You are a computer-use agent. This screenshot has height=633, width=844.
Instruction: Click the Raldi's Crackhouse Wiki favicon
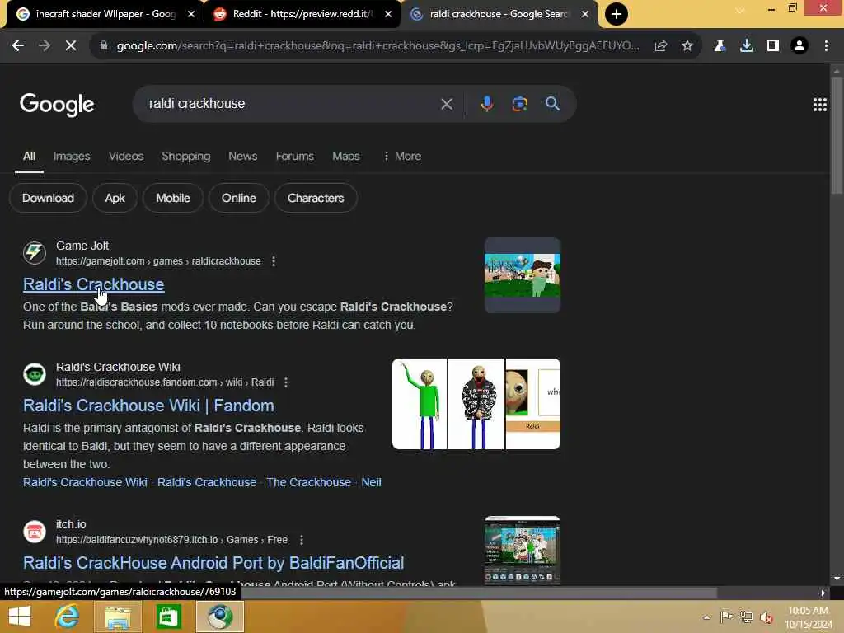click(x=35, y=373)
